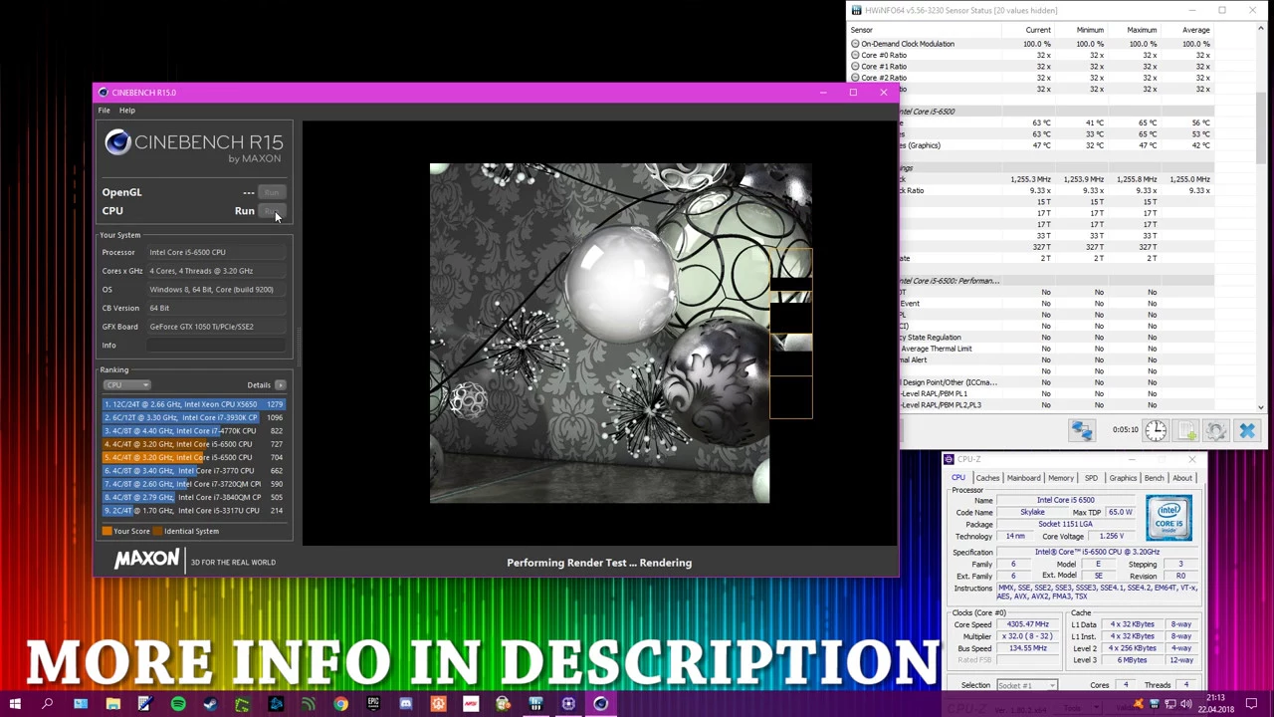This screenshot has width=1274, height=717.
Task: Select ranking row 2 Core i7-3930K
Action: click(x=194, y=417)
